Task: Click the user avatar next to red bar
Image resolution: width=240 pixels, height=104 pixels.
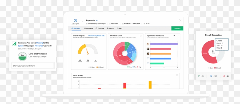Action: click(148, 49)
